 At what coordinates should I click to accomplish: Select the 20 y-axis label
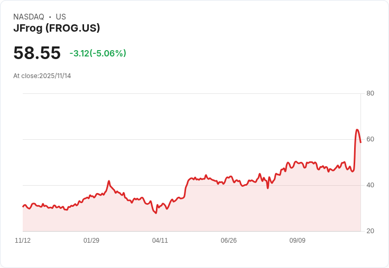point(370,231)
